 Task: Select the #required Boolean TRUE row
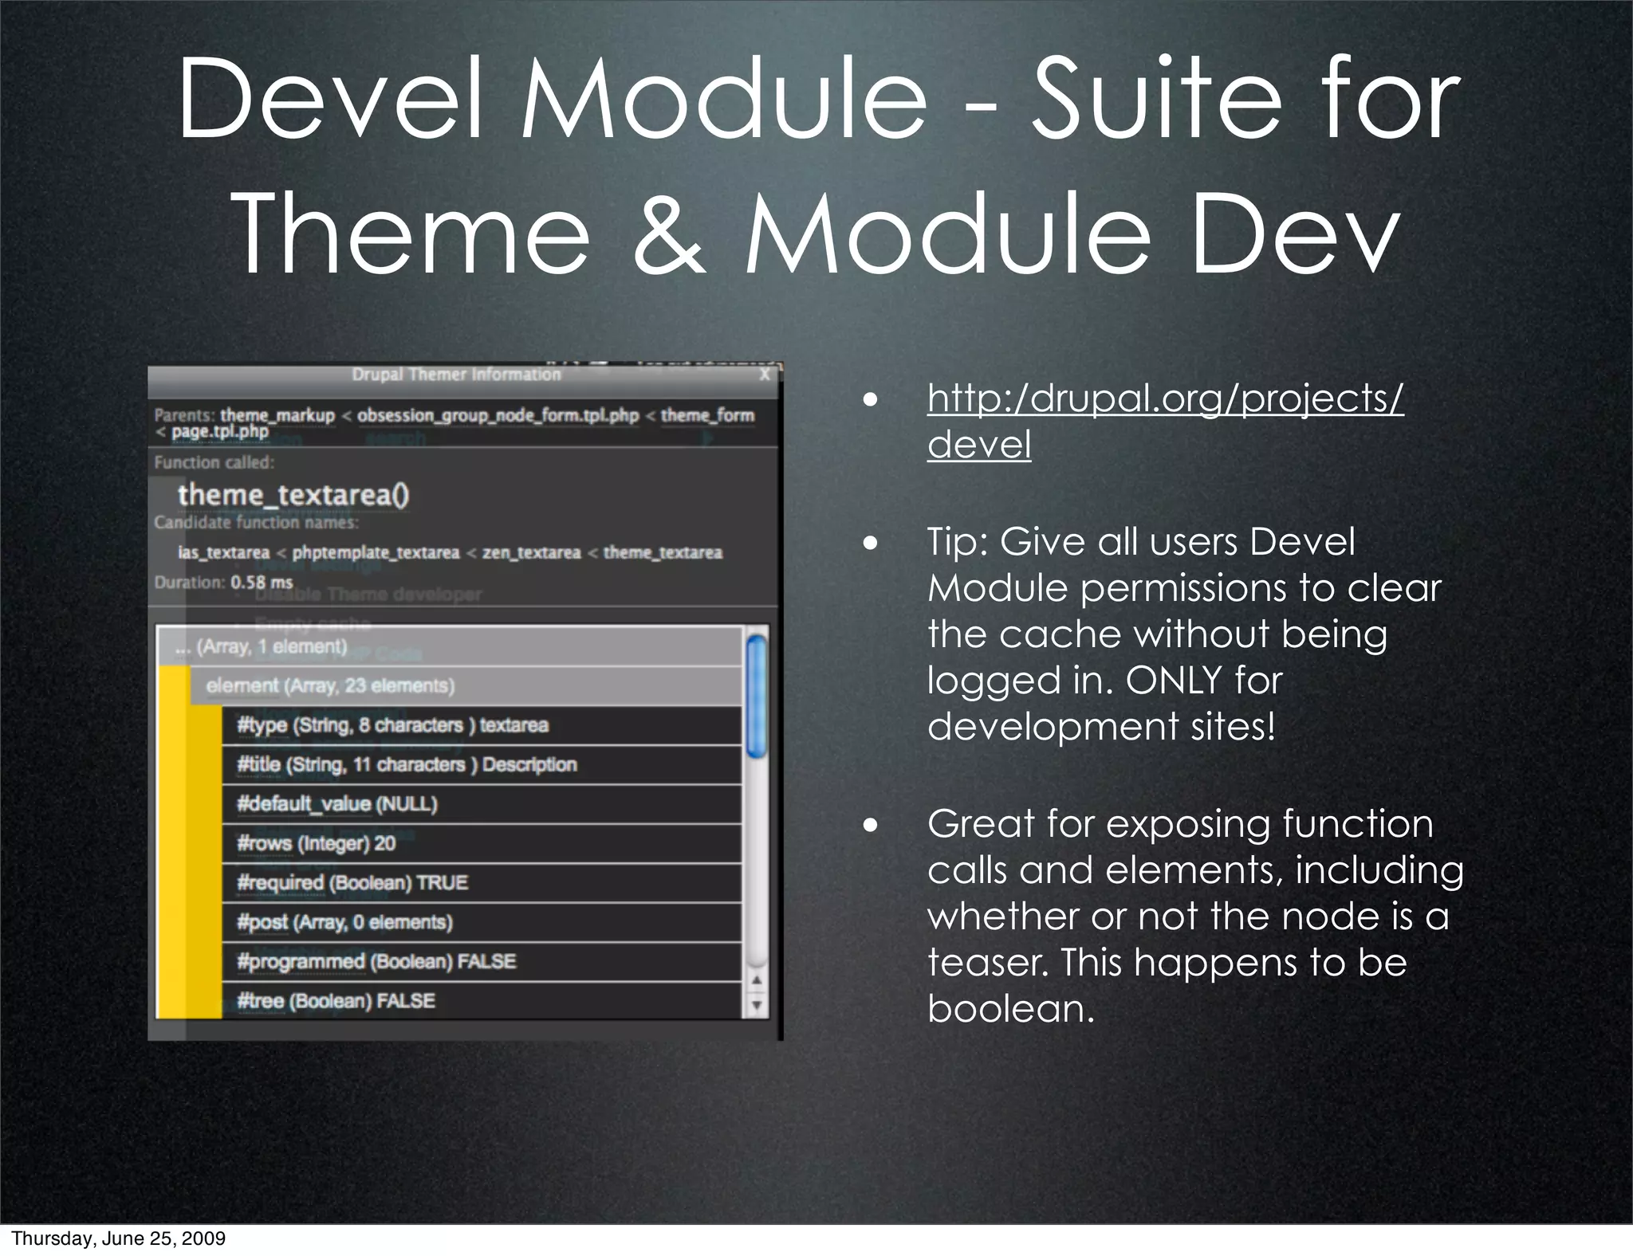pos(352,882)
